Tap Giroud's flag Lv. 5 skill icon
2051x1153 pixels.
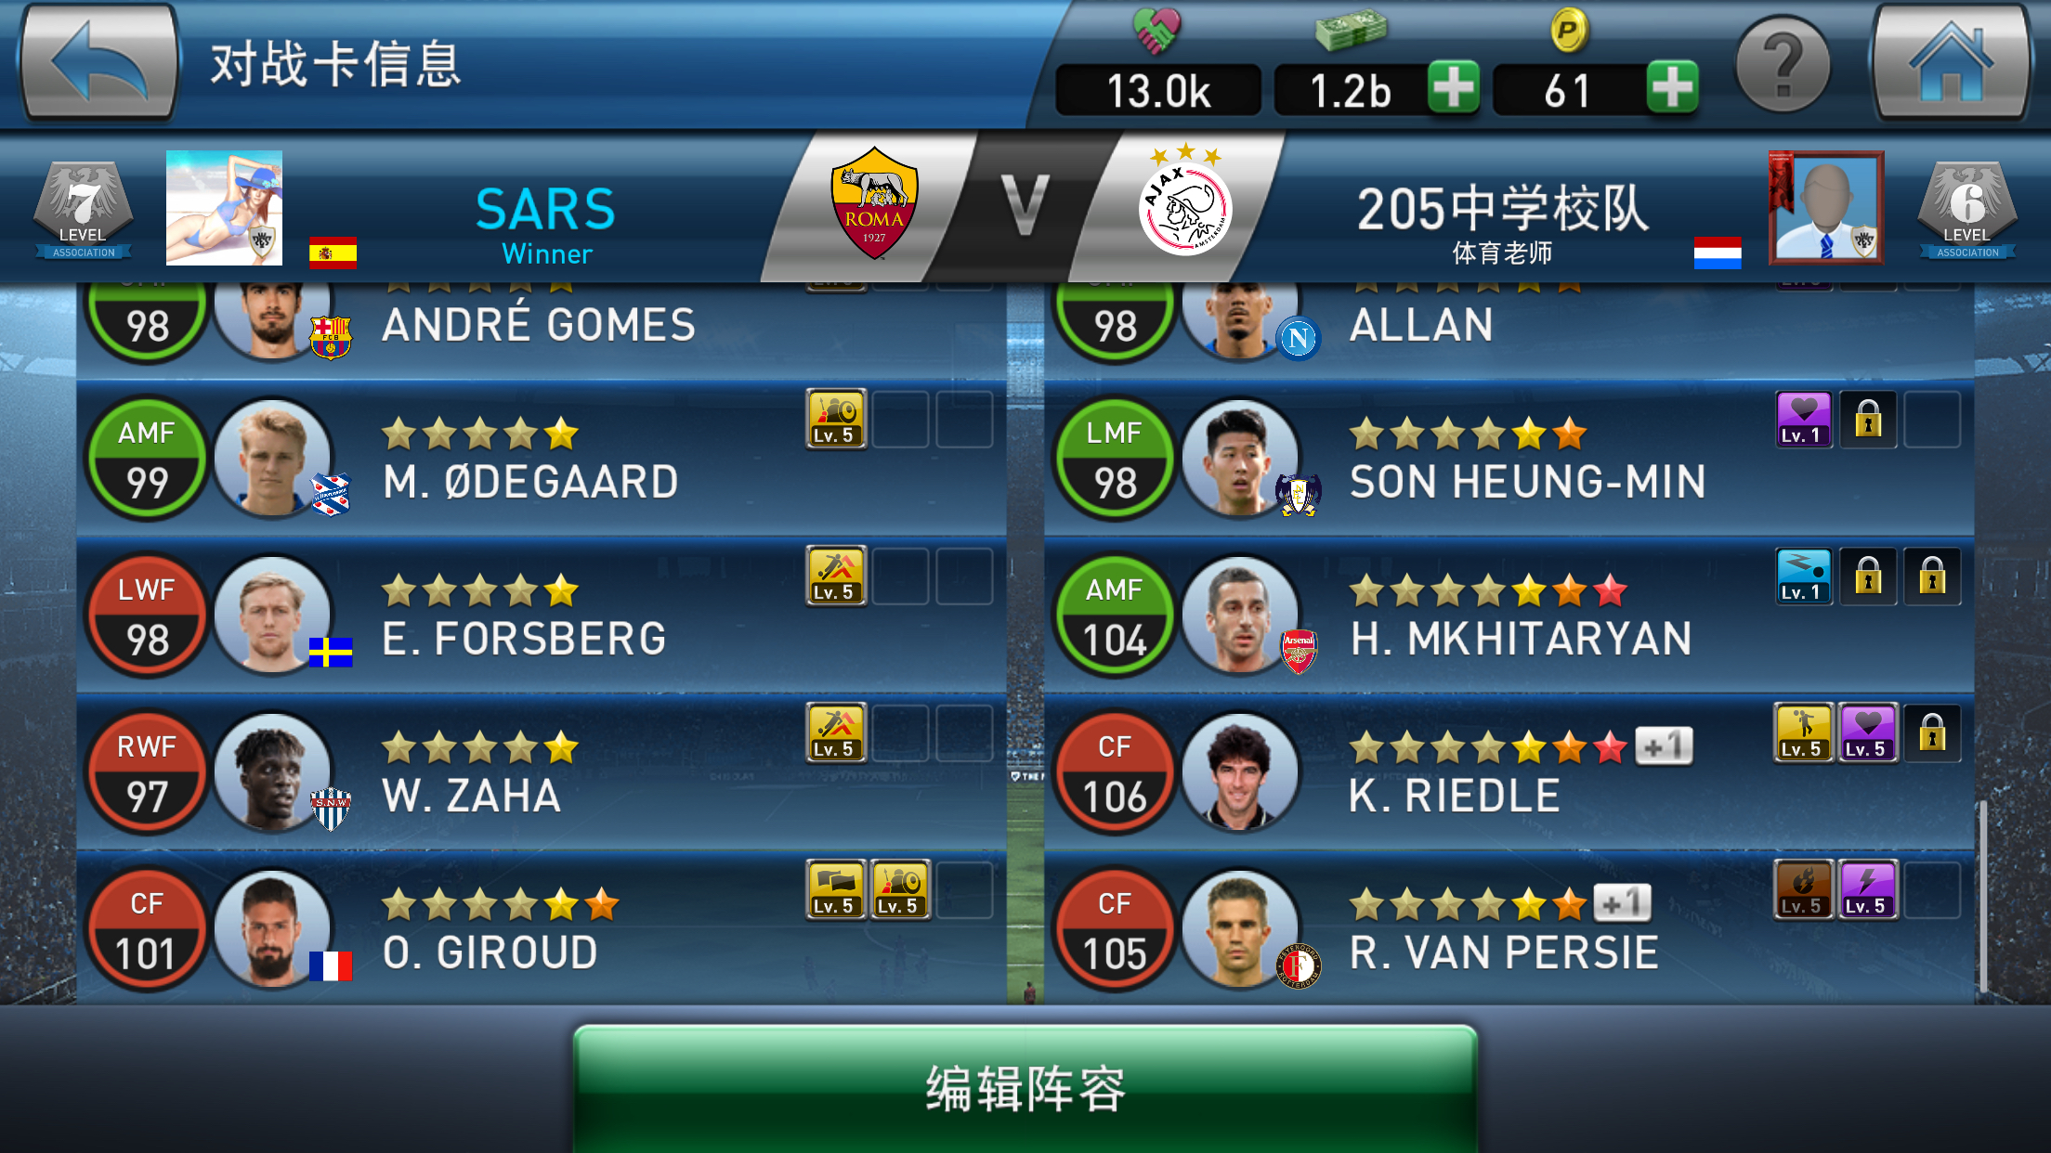(x=836, y=889)
